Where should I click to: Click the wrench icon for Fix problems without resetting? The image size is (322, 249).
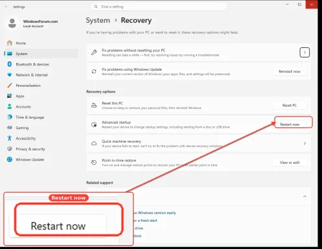(94, 53)
